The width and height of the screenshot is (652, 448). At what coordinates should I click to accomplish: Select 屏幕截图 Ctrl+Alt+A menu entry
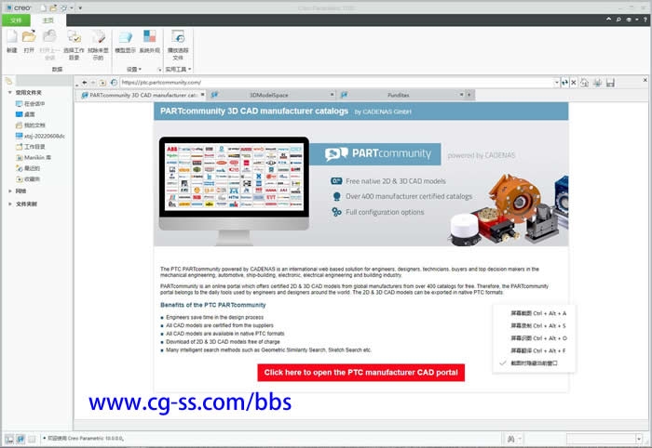(538, 313)
